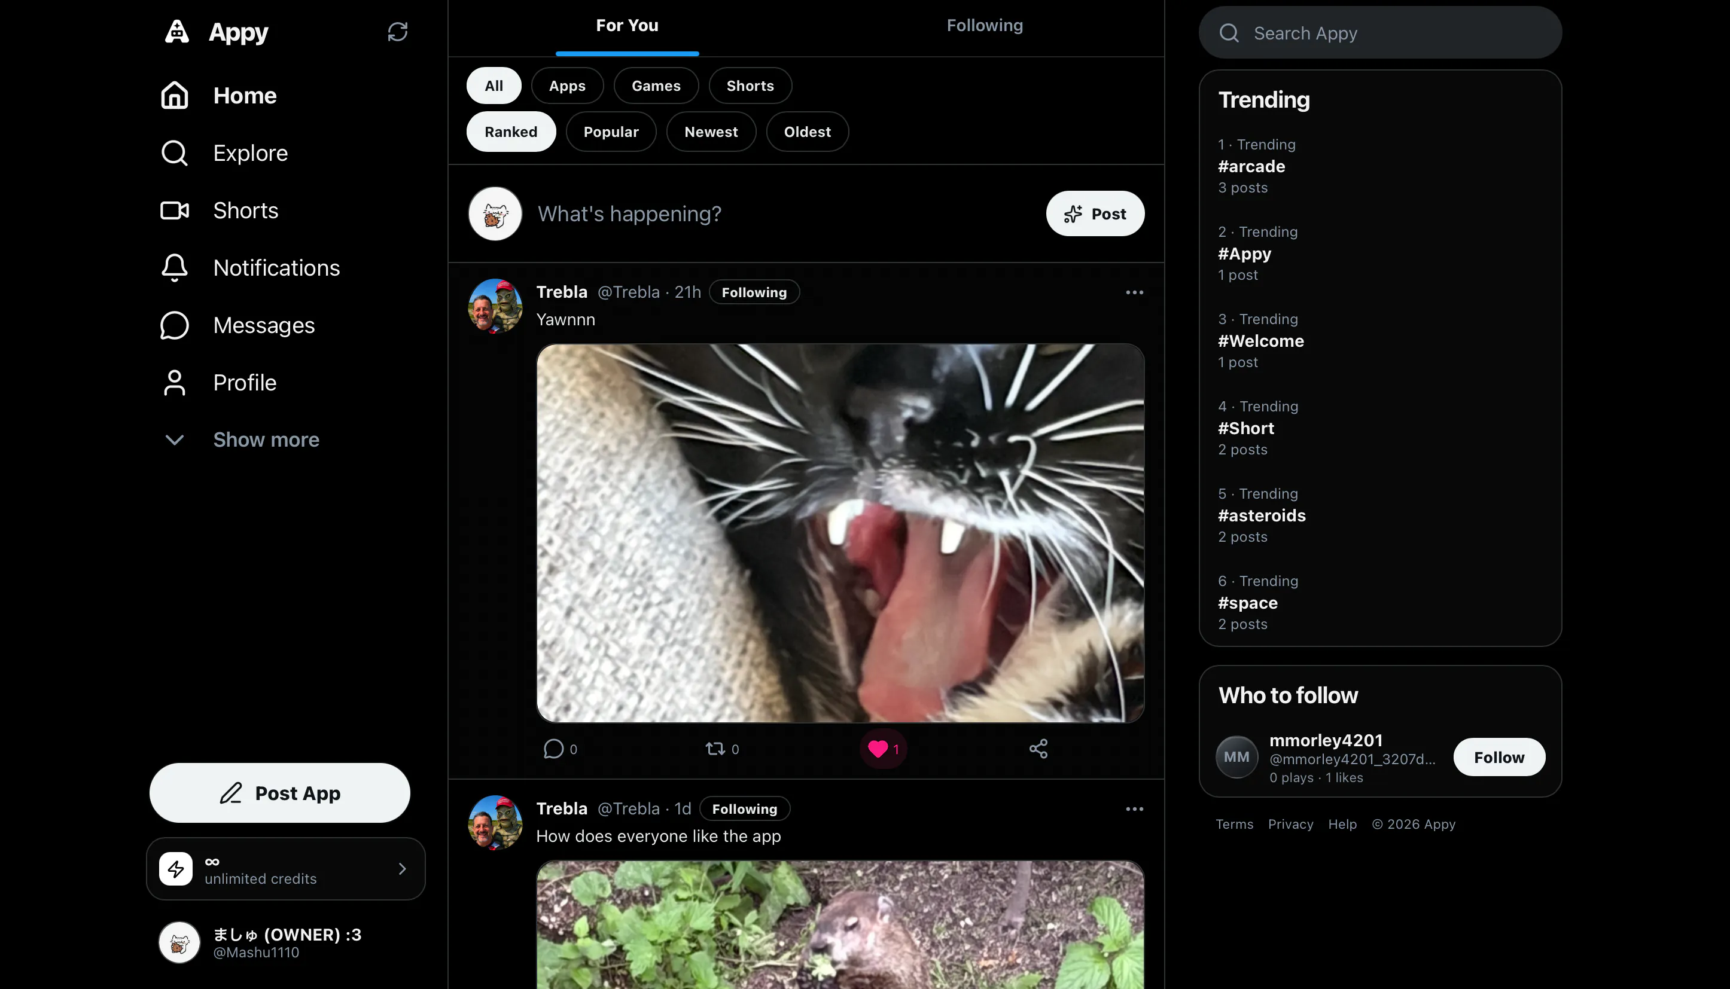The height and width of the screenshot is (989, 1730).
Task: Select the Games filter chip
Action: pyautogui.click(x=656, y=86)
